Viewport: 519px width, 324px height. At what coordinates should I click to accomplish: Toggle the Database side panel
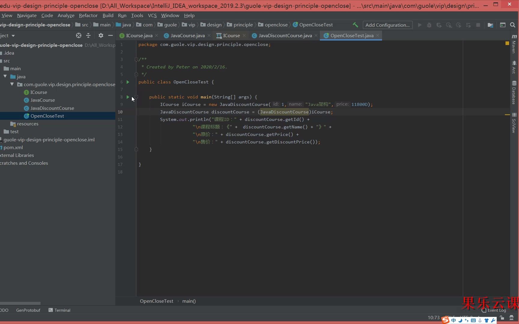coord(514,92)
